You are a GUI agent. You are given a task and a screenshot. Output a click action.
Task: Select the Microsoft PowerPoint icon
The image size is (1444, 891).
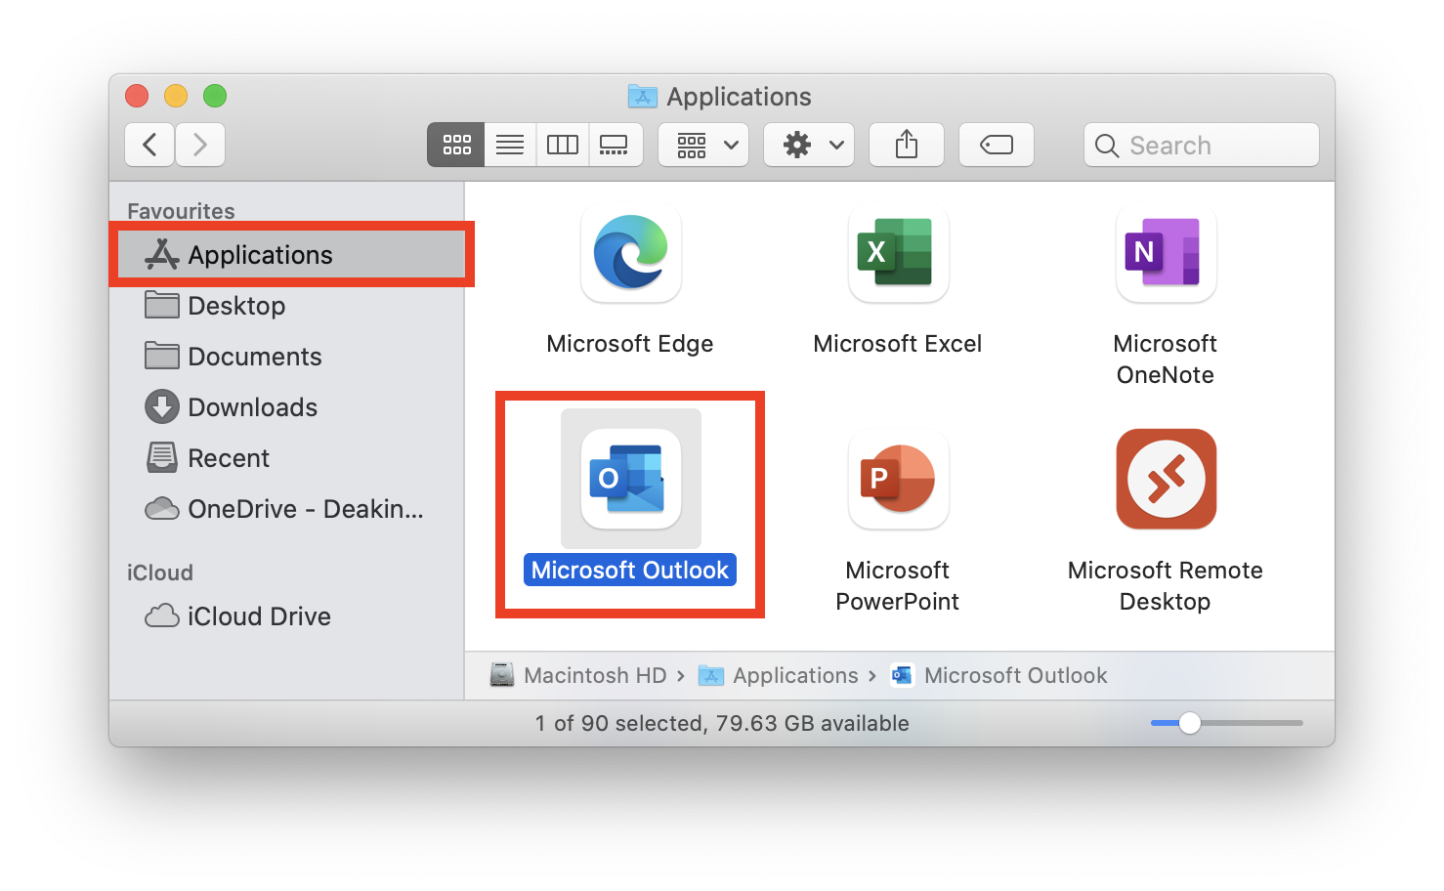pyautogui.click(x=898, y=479)
